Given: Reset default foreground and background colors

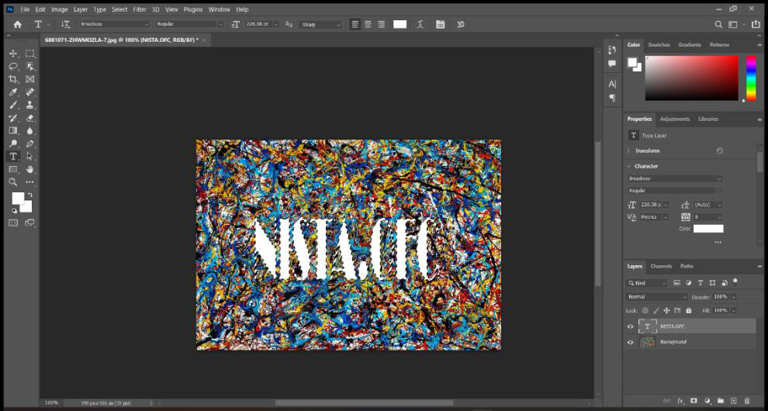Looking at the screenshot, I should 14,211.
